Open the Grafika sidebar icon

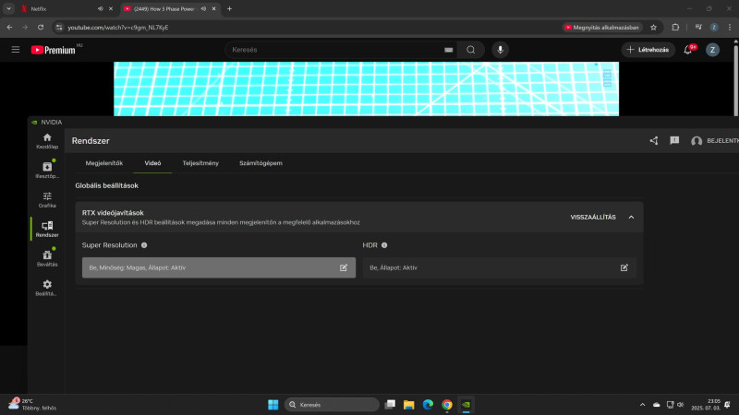pos(47,199)
